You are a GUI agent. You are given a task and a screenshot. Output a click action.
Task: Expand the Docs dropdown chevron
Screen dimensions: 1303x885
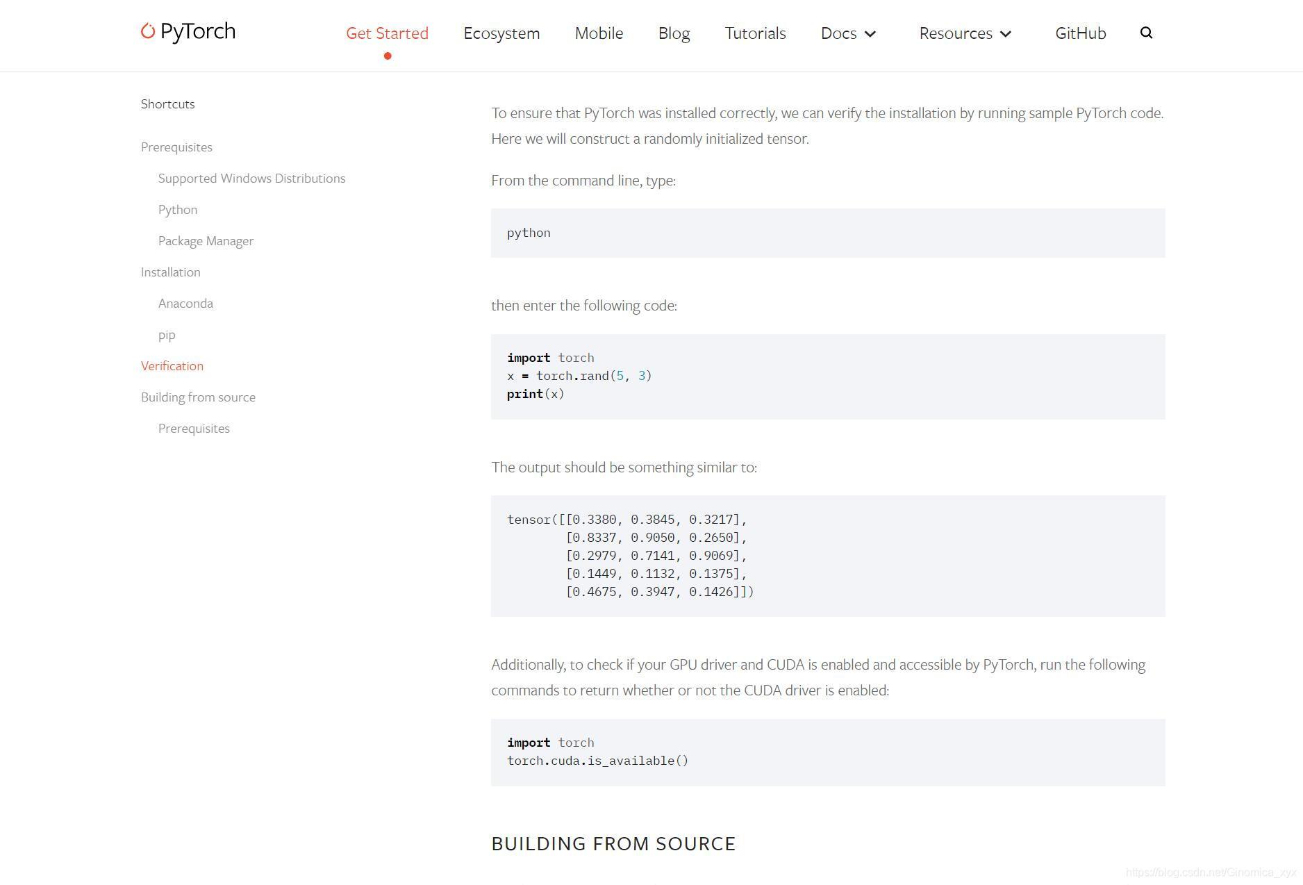click(870, 34)
